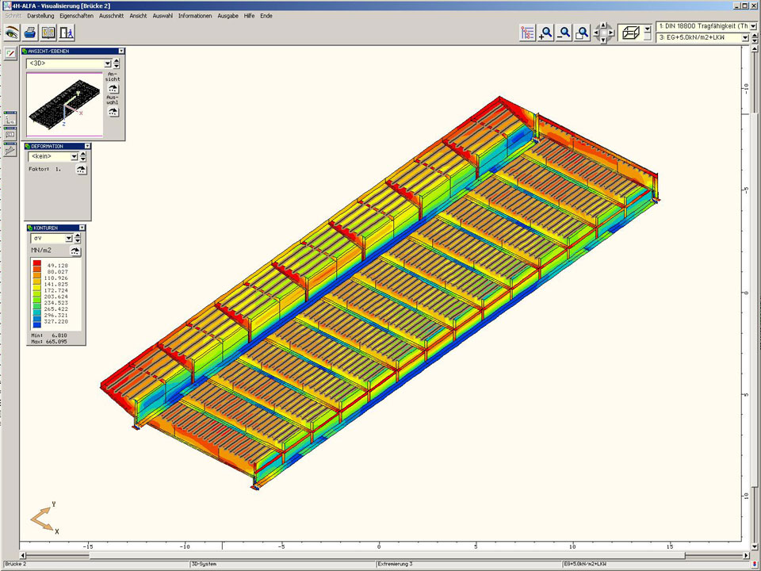Click the zoom window magnifier icon
The height and width of the screenshot is (571, 761).
point(582,33)
